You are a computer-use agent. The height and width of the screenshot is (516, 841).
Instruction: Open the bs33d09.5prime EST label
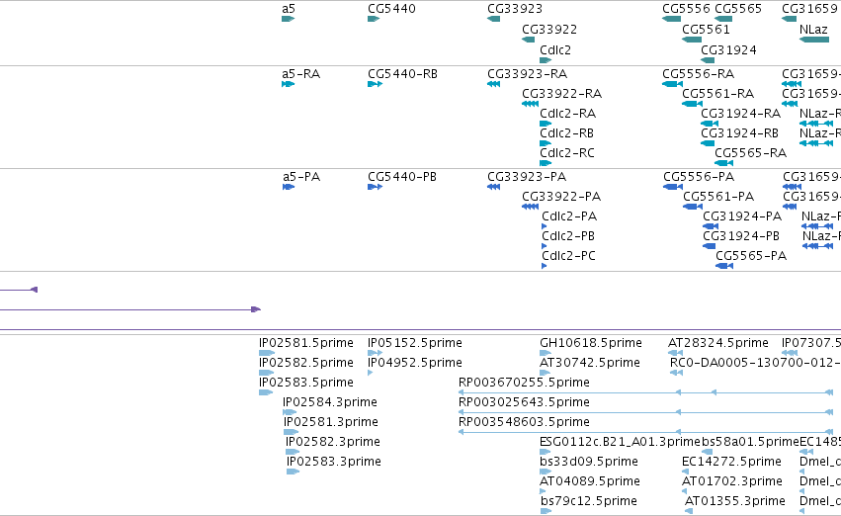click(589, 463)
